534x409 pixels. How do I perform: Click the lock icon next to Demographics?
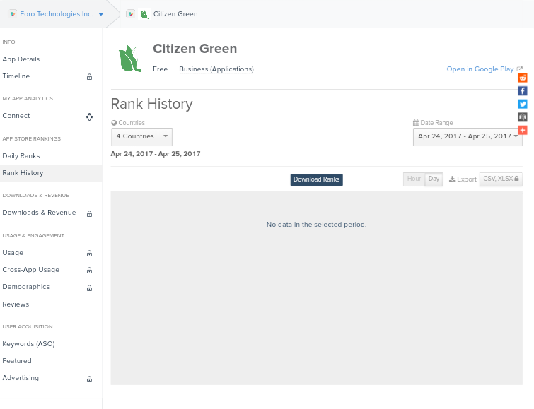[89, 288]
